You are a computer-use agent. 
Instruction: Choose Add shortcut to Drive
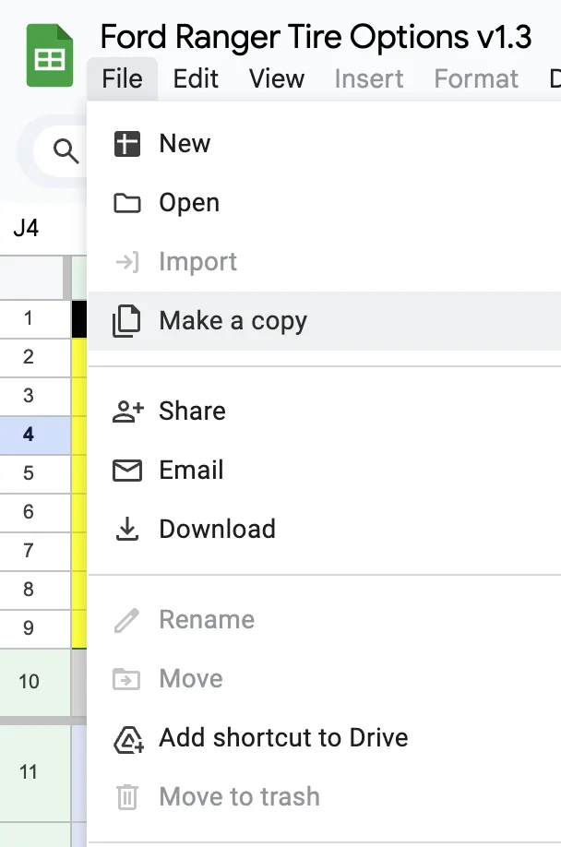click(325, 738)
